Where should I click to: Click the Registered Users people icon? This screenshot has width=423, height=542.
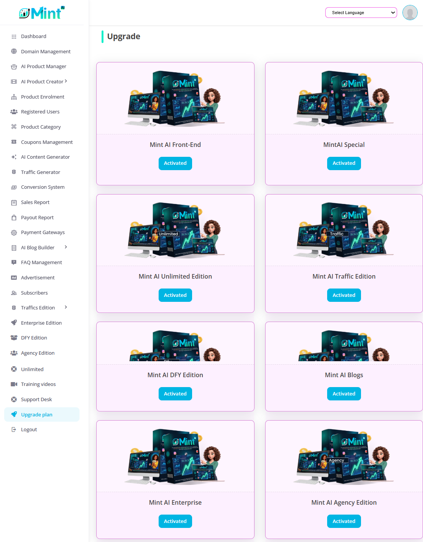[x=14, y=112]
